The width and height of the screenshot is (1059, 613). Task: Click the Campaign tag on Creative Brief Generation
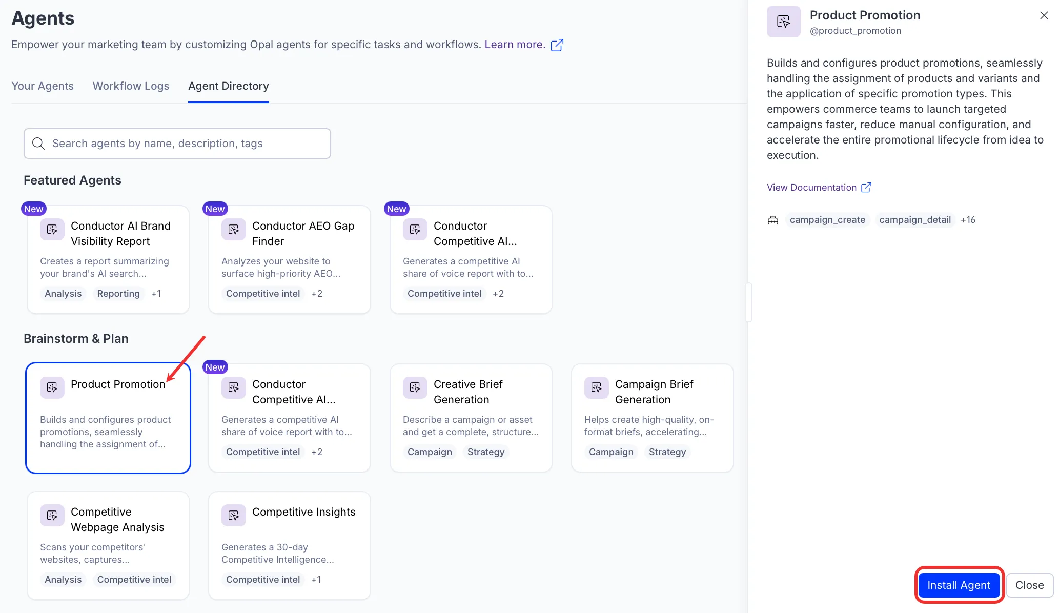430,452
